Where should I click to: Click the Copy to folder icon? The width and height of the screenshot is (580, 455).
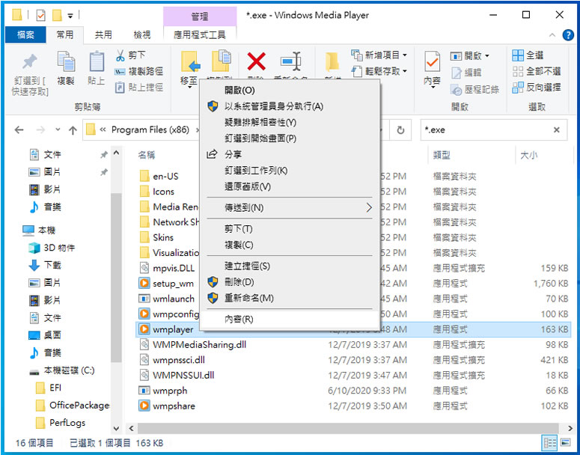coord(222,61)
